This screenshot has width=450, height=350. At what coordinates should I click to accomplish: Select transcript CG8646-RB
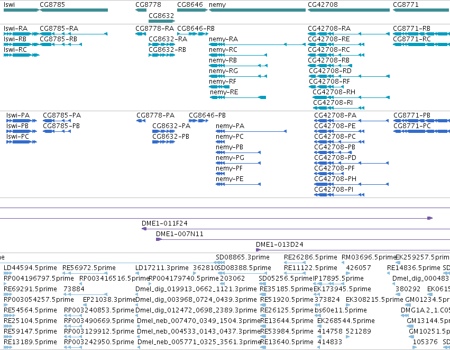pos(192,34)
